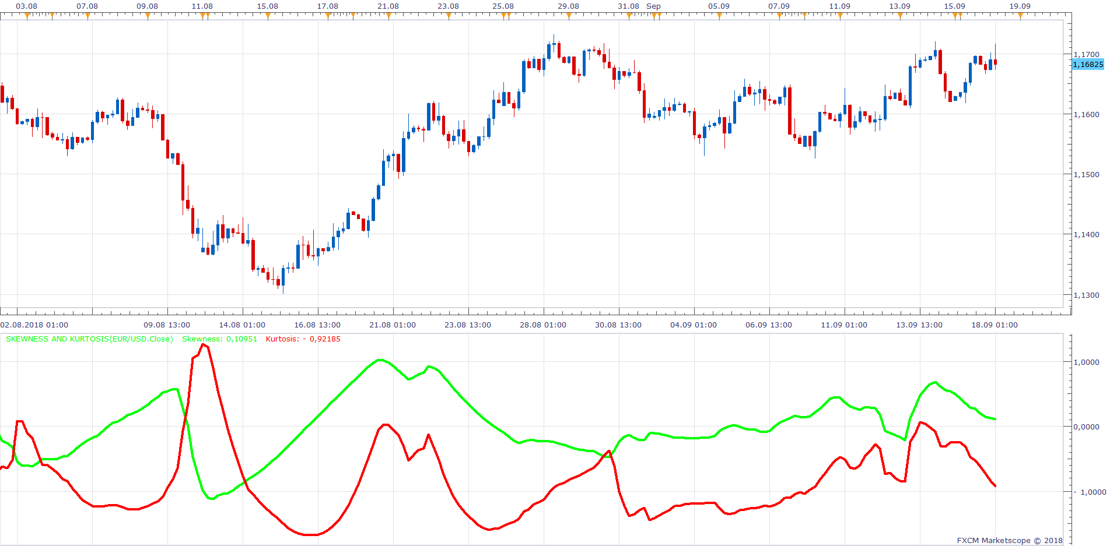The width and height of the screenshot is (1110, 546).
Task: Select the 11.08 date label on top axis
Action: point(202,6)
